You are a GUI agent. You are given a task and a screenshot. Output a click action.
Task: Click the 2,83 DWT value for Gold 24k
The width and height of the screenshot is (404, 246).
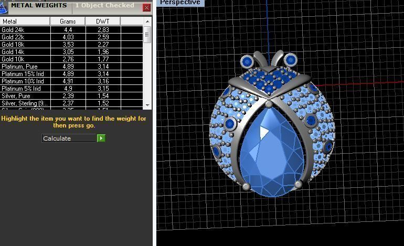pos(103,29)
